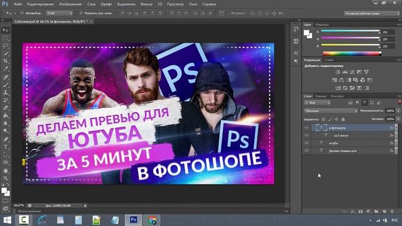
Task: Toggle the Автовыбор checkbox
Action: (x=22, y=13)
